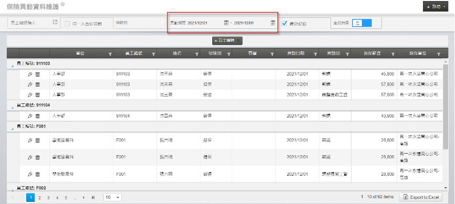
Task: Click the filter icon on the 姓名 column
Action: (197, 54)
